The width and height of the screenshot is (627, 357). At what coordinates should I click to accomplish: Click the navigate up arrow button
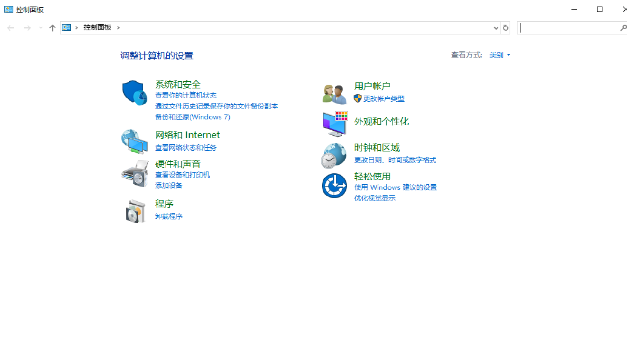coord(52,27)
